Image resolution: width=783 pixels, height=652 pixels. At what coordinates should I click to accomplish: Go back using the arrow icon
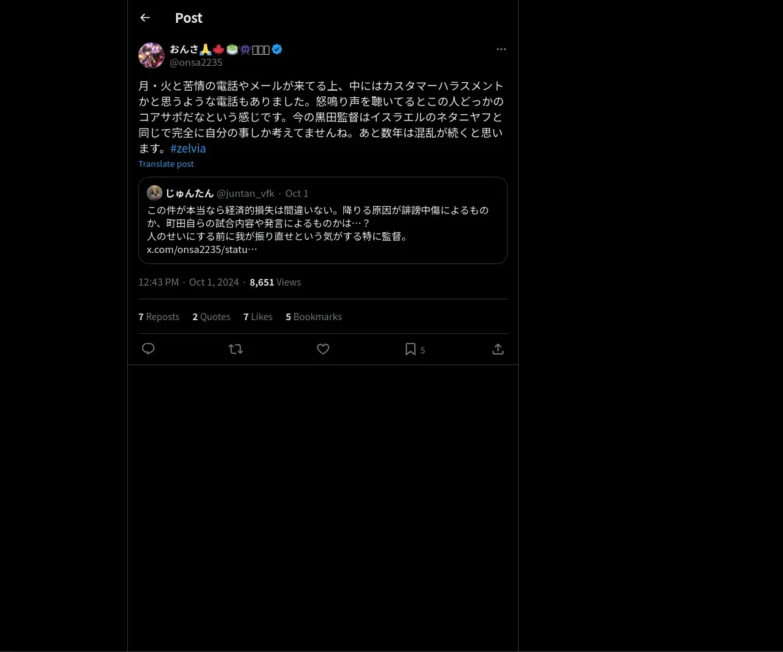[145, 18]
